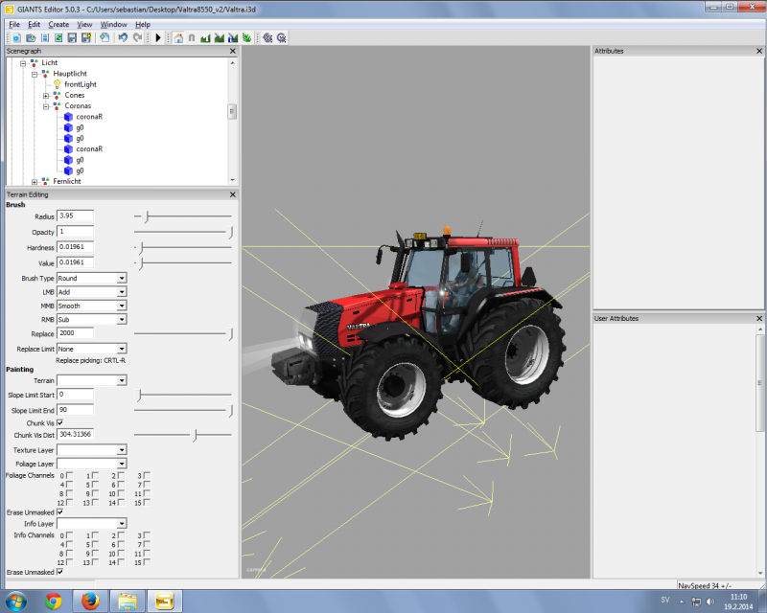Toggle the Chunk Vis checkbox
Image resolution: width=767 pixels, height=613 pixels.
tap(59, 422)
